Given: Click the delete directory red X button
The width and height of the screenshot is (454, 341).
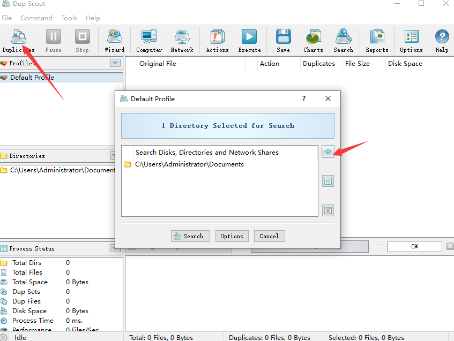Looking at the screenshot, I should pyautogui.click(x=328, y=210).
